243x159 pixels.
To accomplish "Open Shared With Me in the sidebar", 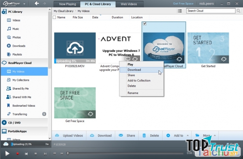I will click(22, 97).
